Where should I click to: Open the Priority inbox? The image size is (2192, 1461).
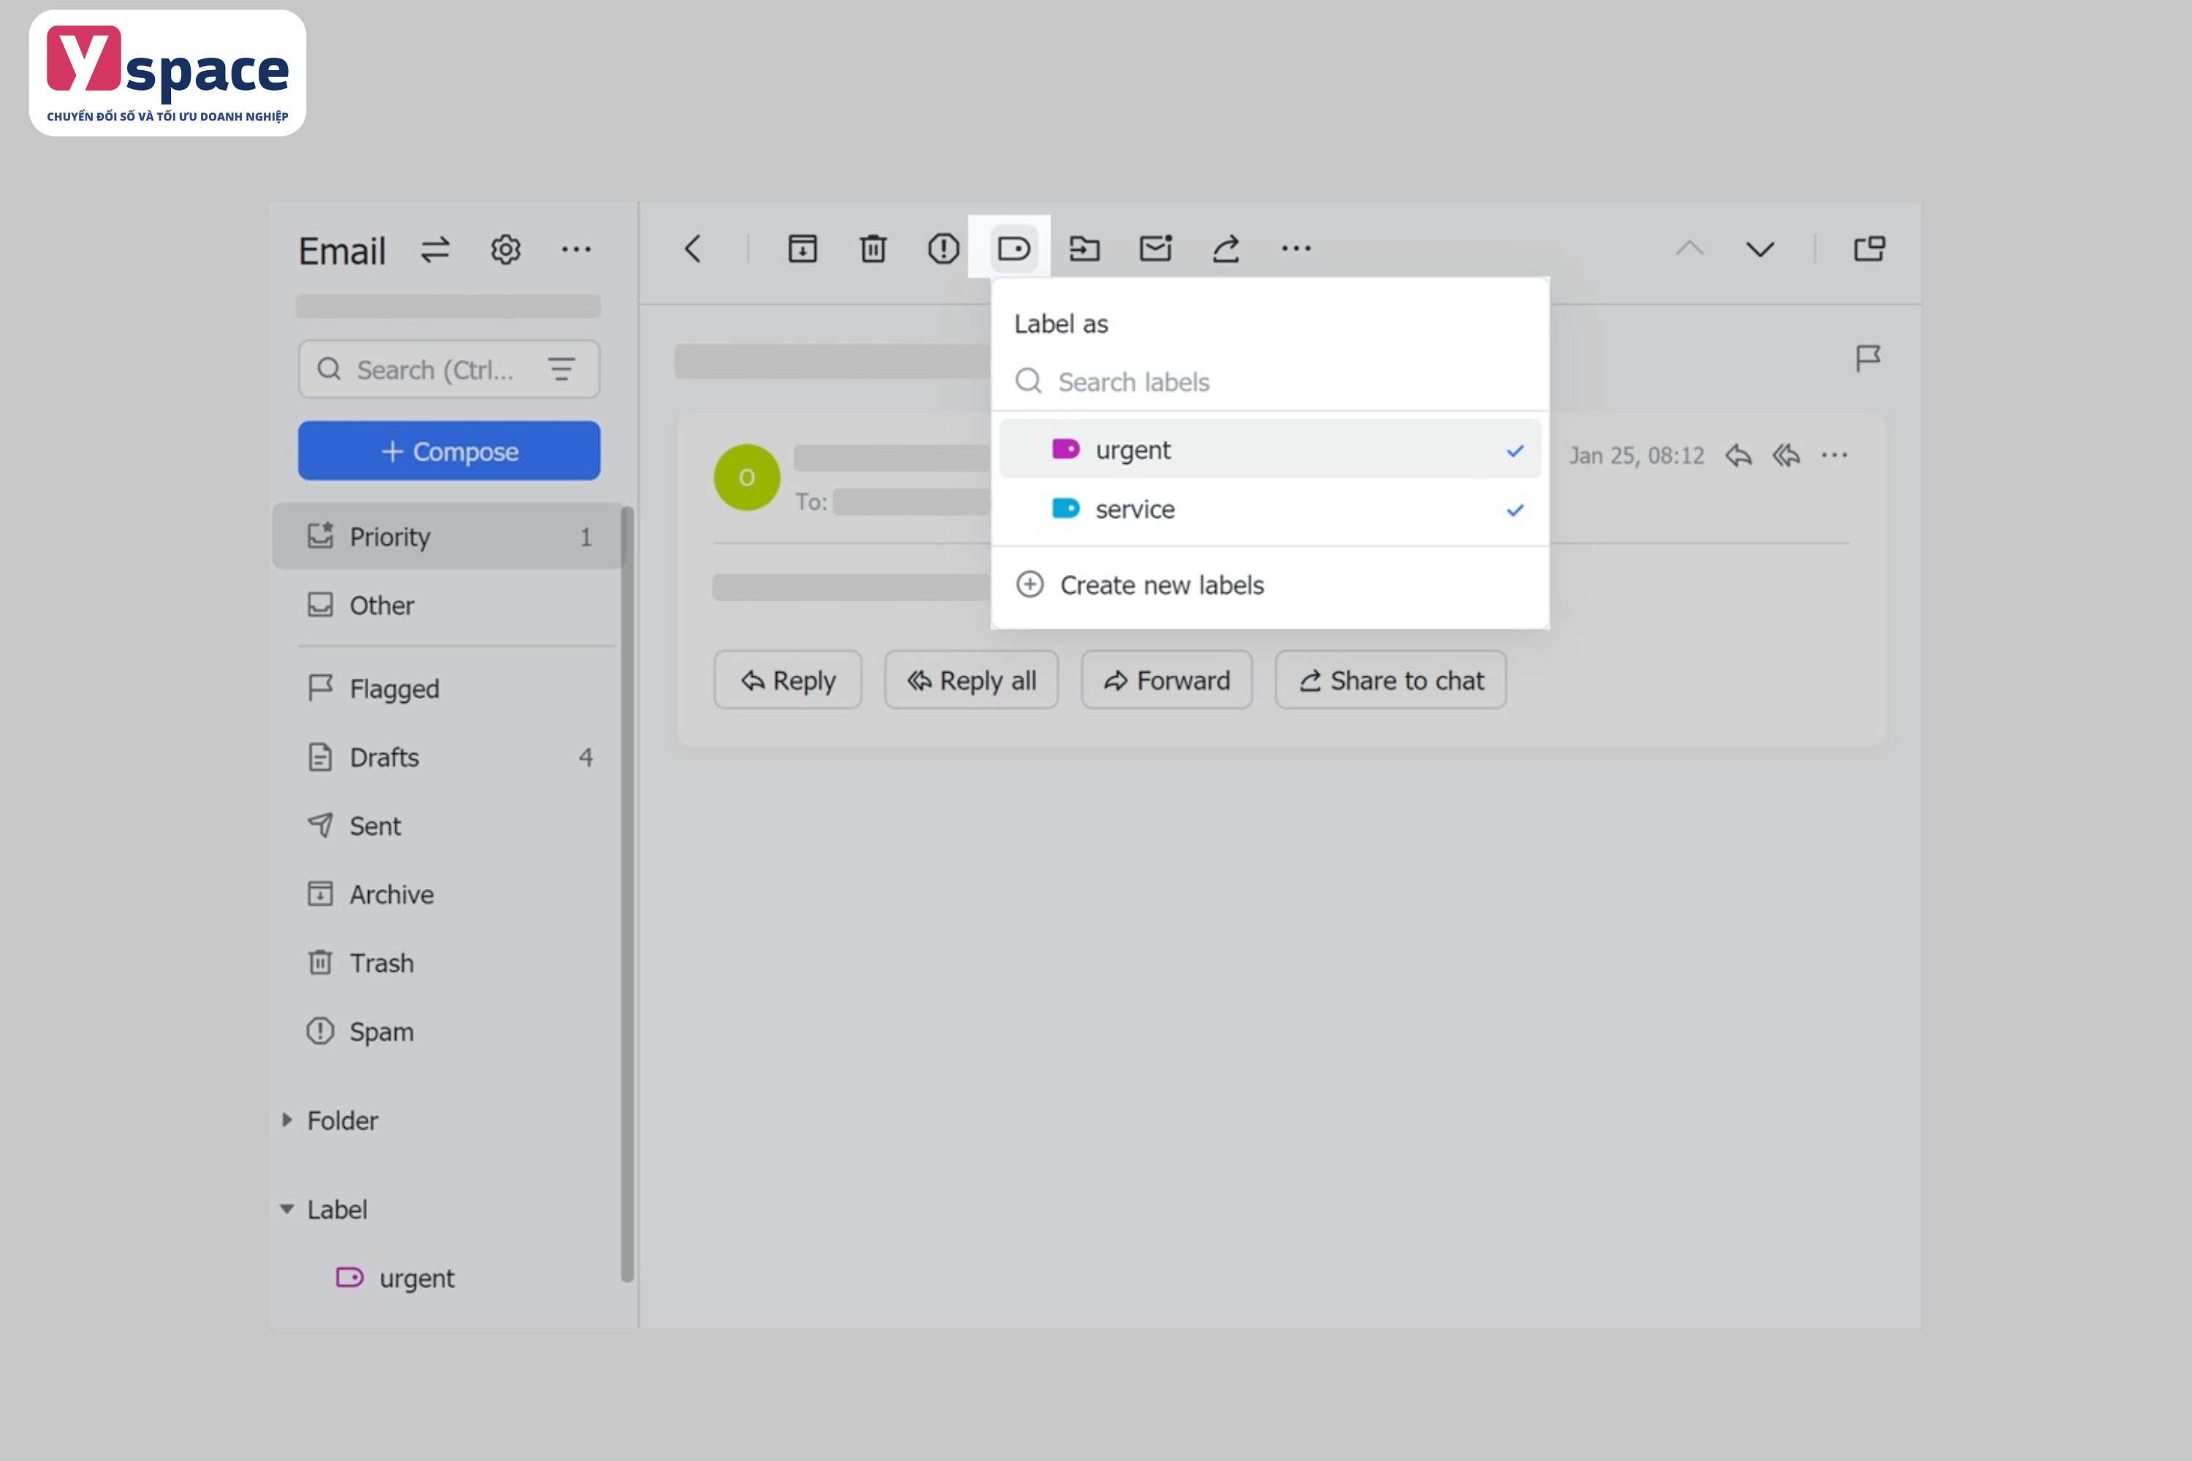tap(447, 537)
